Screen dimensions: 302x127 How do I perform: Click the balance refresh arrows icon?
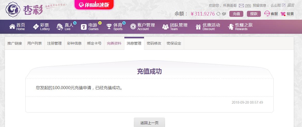[x=218, y=14]
